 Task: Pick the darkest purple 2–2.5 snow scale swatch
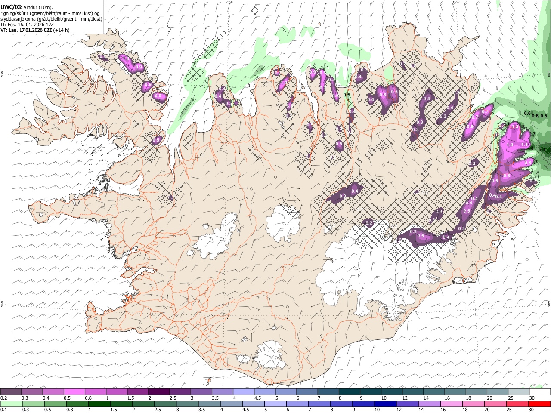(159, 392)
